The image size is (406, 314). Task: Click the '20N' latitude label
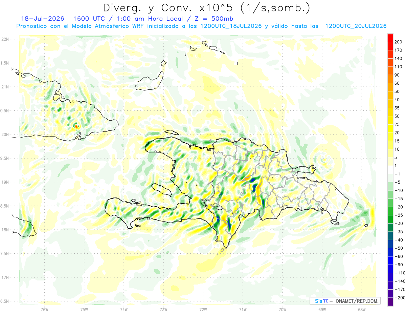coord(5,134)
